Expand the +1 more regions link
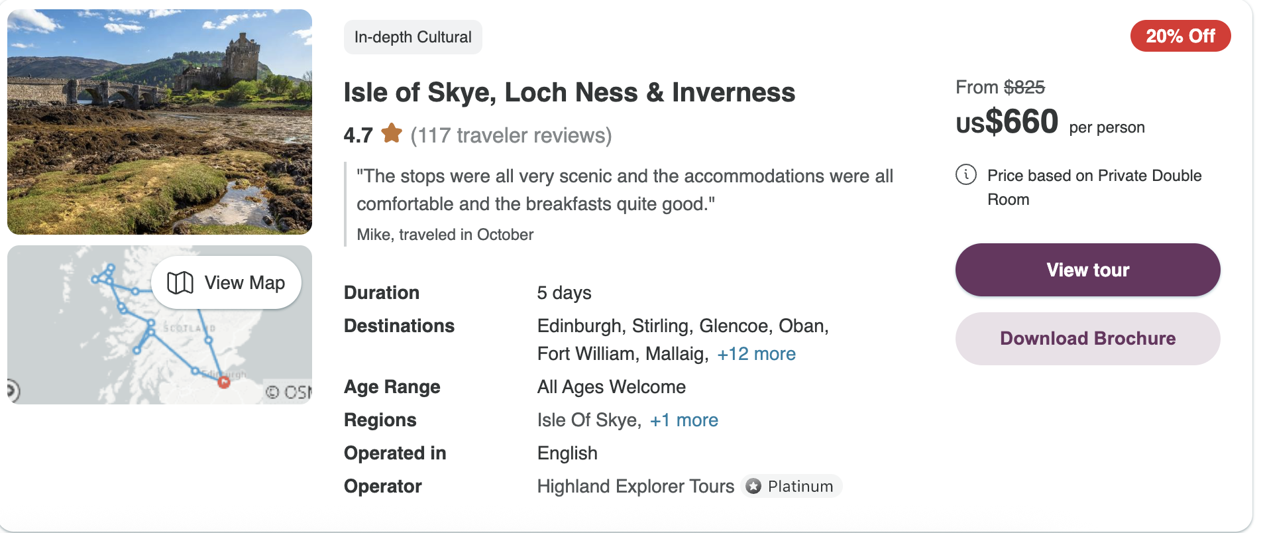Screen dimensions: 1263x533 point(684,420)
